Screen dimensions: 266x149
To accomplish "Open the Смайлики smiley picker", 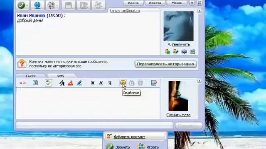I will click(x=123, y=83).
